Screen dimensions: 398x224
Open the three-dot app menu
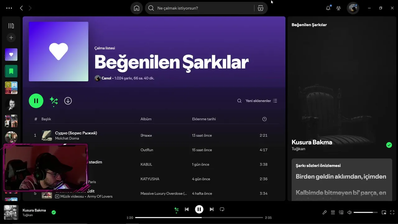point(9,8)
